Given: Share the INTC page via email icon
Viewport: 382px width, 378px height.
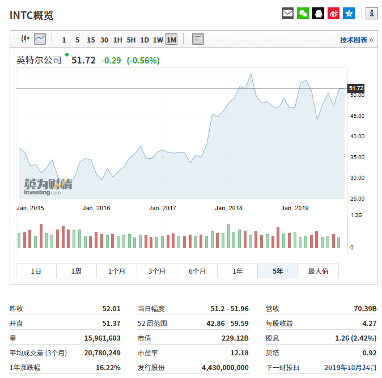Looking at the screenshot, I should tap(288, 14).
